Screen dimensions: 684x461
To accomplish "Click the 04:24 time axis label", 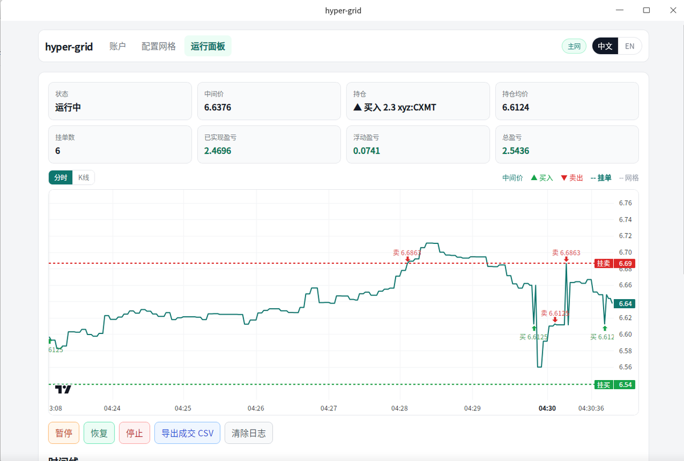I will (112, 408).
